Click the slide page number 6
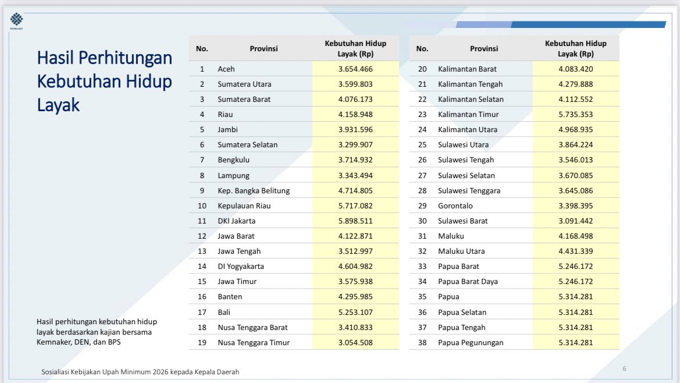The image size is (680, 383). tap(625, 368)
